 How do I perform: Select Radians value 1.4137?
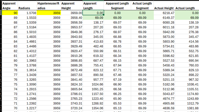tap(27, 56)
